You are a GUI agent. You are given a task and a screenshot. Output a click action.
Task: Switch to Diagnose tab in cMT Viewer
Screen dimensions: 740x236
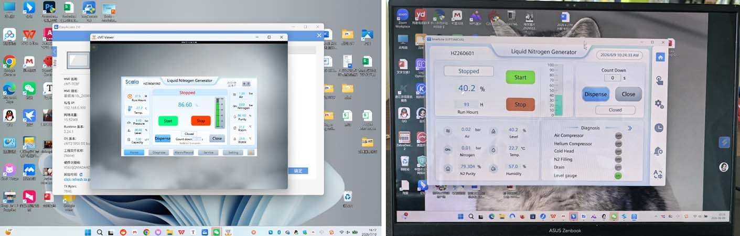tap(158, 153)
